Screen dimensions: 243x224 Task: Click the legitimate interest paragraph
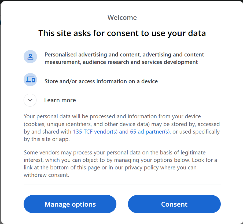(120, 164)
